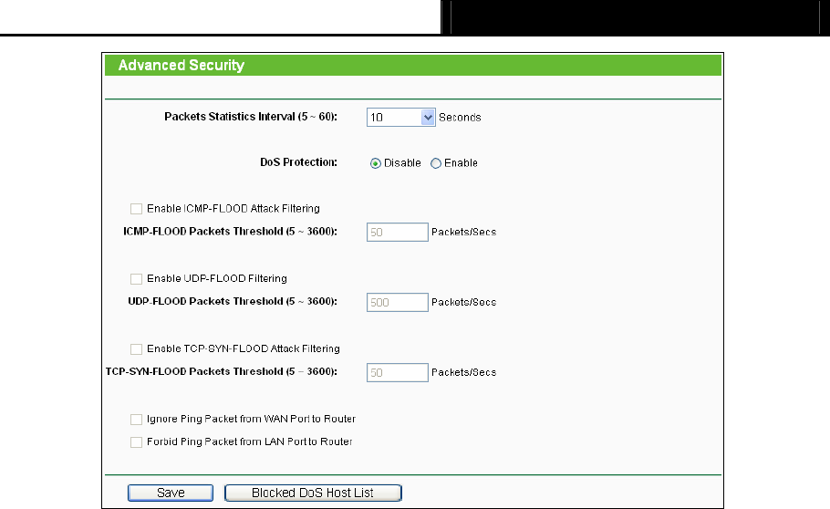Image resolution: width=830 pixels, height=509 pixels.
Task: Click the Advanced Security heading
Action: (x=181, y=65)
